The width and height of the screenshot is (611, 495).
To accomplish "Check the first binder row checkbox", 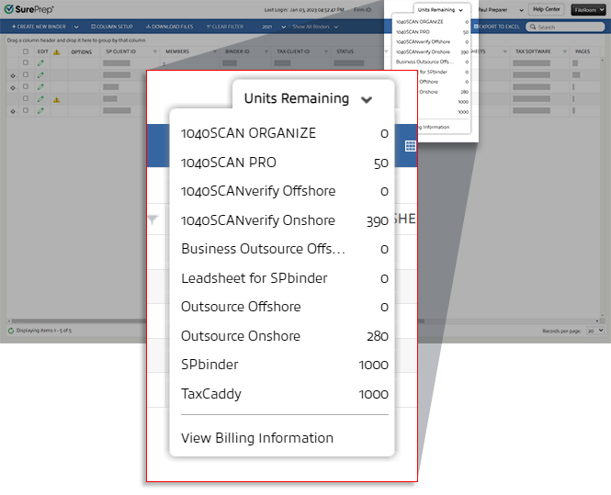I will (26, 62).
